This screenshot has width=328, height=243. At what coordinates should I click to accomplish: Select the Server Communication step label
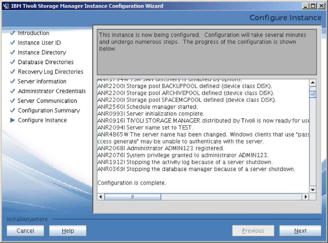click(x=47, y=101)
